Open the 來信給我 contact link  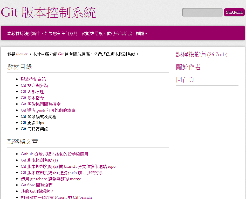[123, 33]
